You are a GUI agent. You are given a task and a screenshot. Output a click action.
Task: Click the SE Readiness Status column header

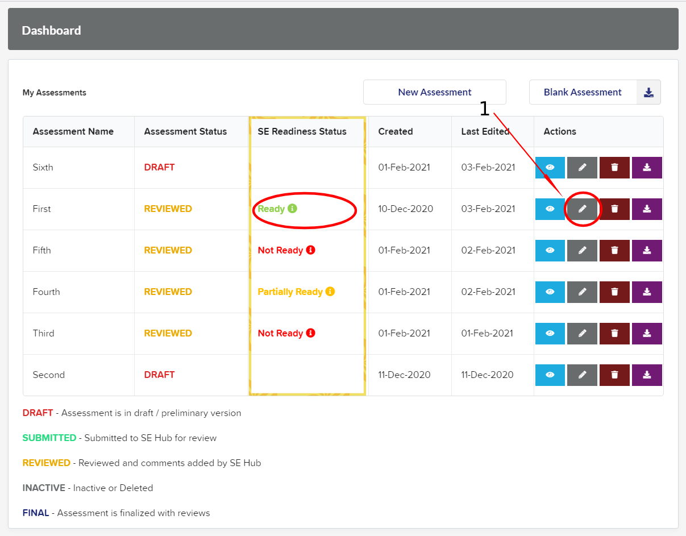302,131
